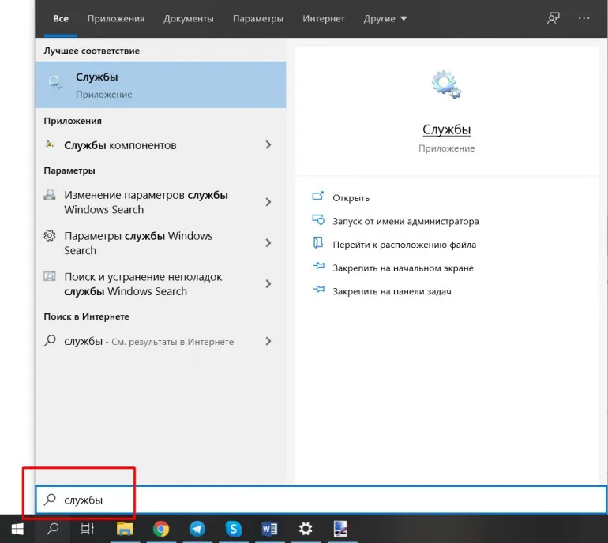Open the feedback icon in search header
Image resolution: width=608 pixels, height=543 pixels.
coord(554,17)
